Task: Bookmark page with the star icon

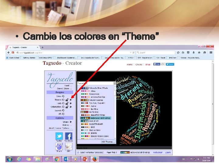Action: pos(178,53)
